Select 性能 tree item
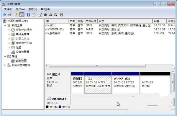The width and height of the screenshot is (177, 116). [x=19, y=48]
